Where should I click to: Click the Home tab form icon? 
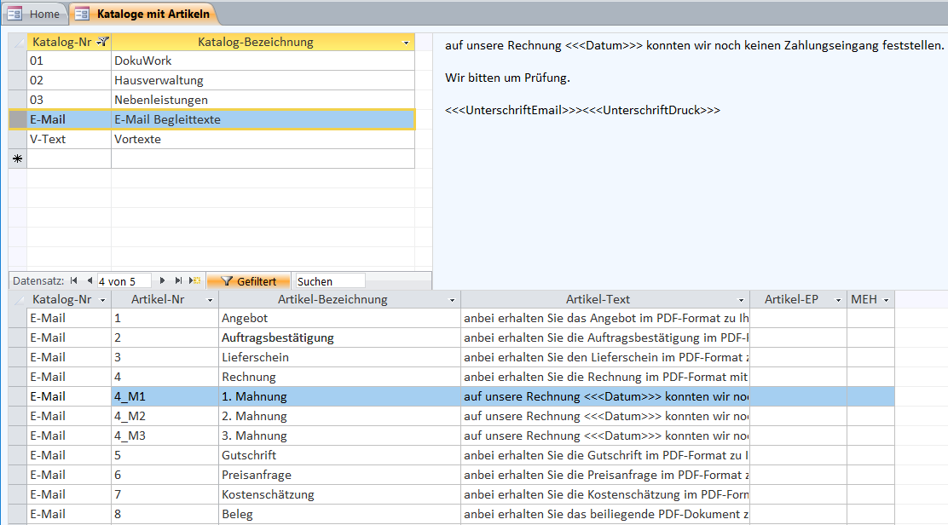tap(14, 14)
